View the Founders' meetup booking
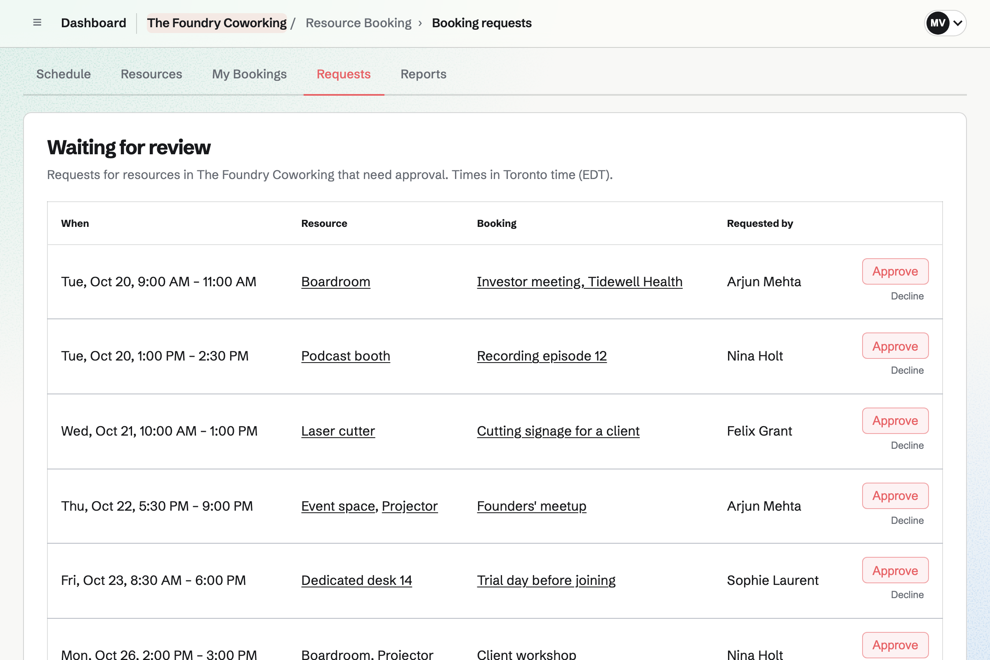 pyautogui.click(x=532, y=506)
